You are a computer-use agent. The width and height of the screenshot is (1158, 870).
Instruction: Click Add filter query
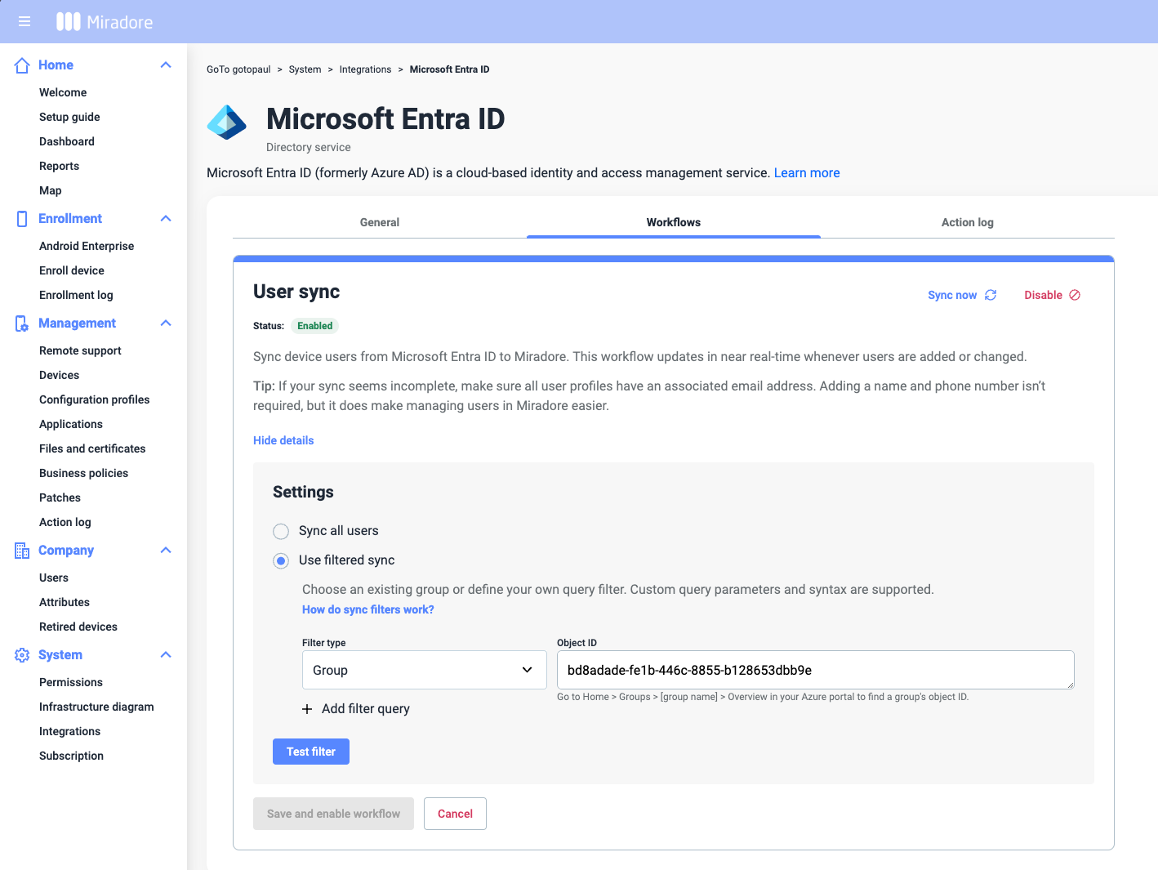(x=356, y=709)
